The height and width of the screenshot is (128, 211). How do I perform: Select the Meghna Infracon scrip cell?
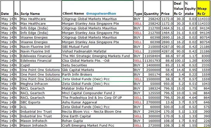click(41, 84)
